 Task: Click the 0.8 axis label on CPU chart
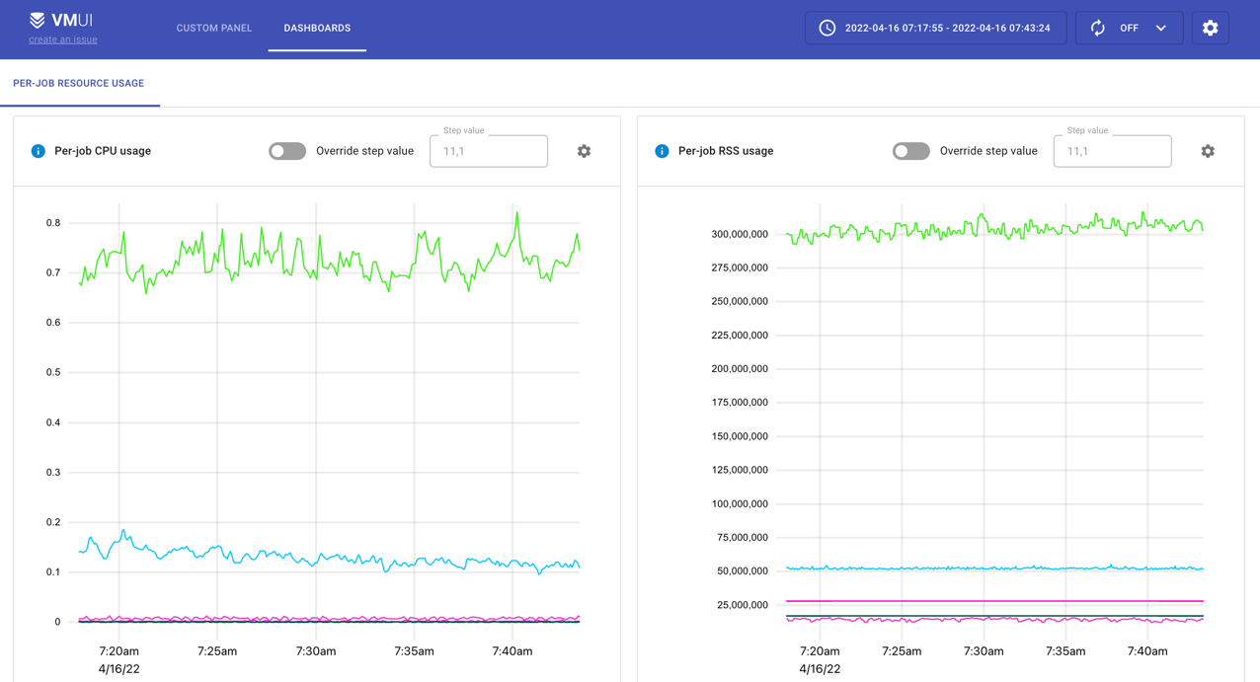(53, 223)
